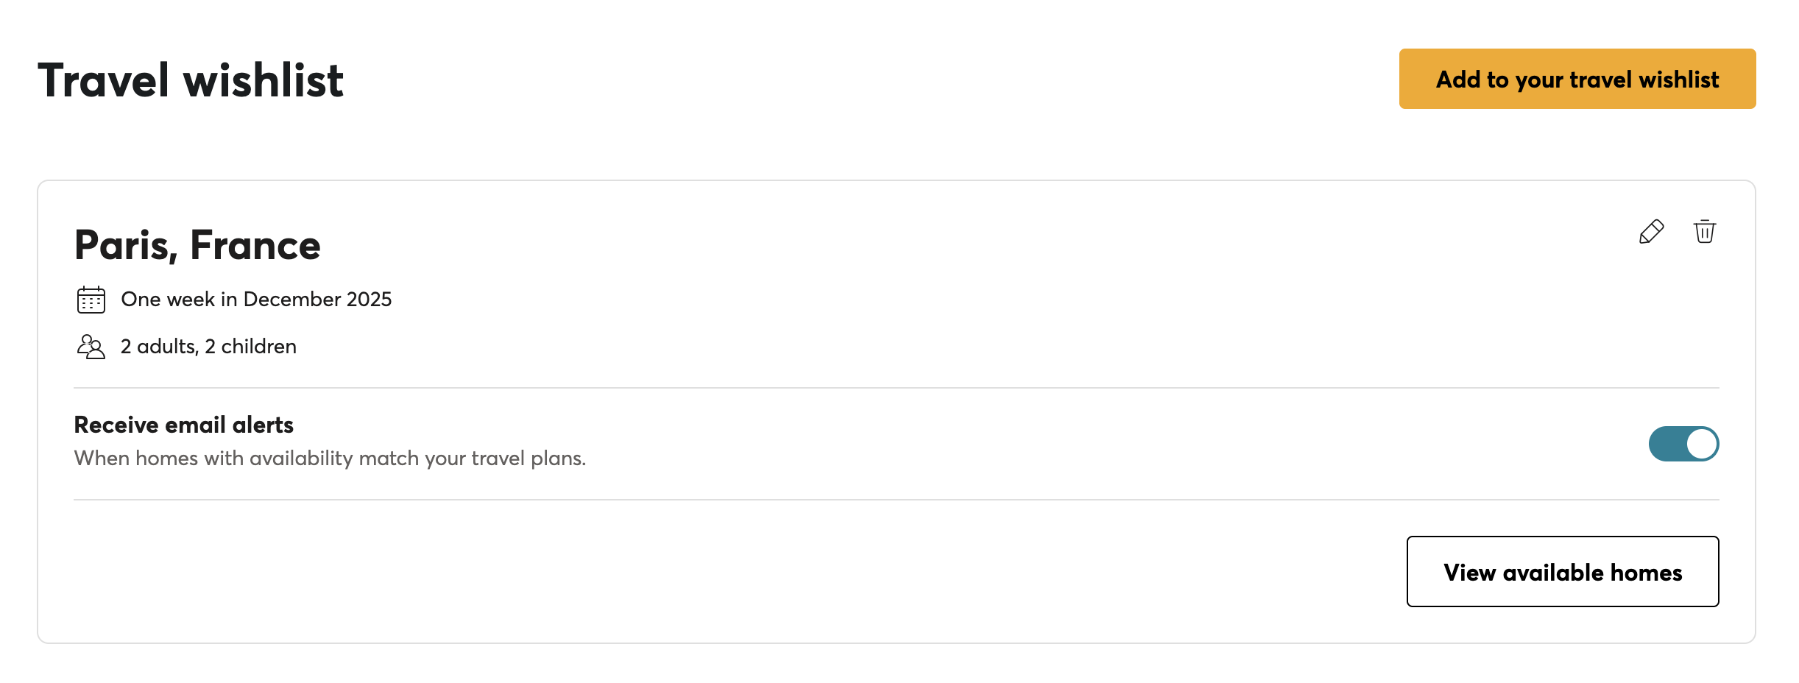Click the calendar icon beside travel dates
Image resolution: width=1799 pixels, height=683 pixels.
tap(91, 300)
